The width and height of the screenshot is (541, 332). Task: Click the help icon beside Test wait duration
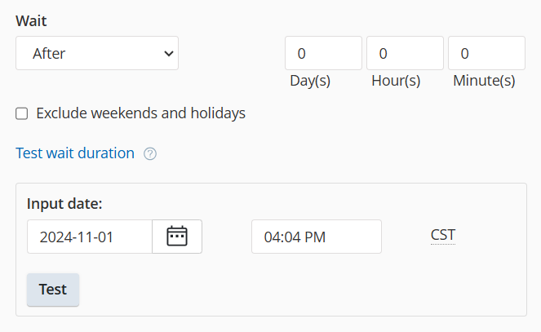point(150,153)
